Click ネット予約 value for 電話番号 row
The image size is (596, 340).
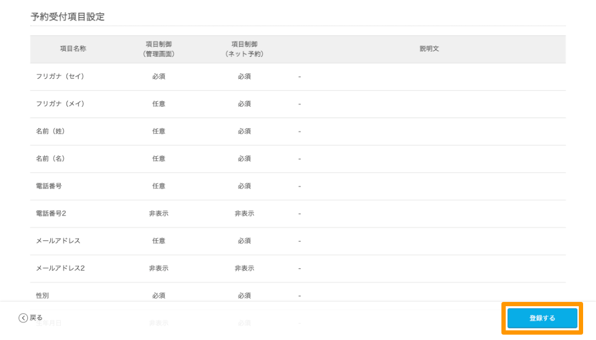tap(245, 186)
